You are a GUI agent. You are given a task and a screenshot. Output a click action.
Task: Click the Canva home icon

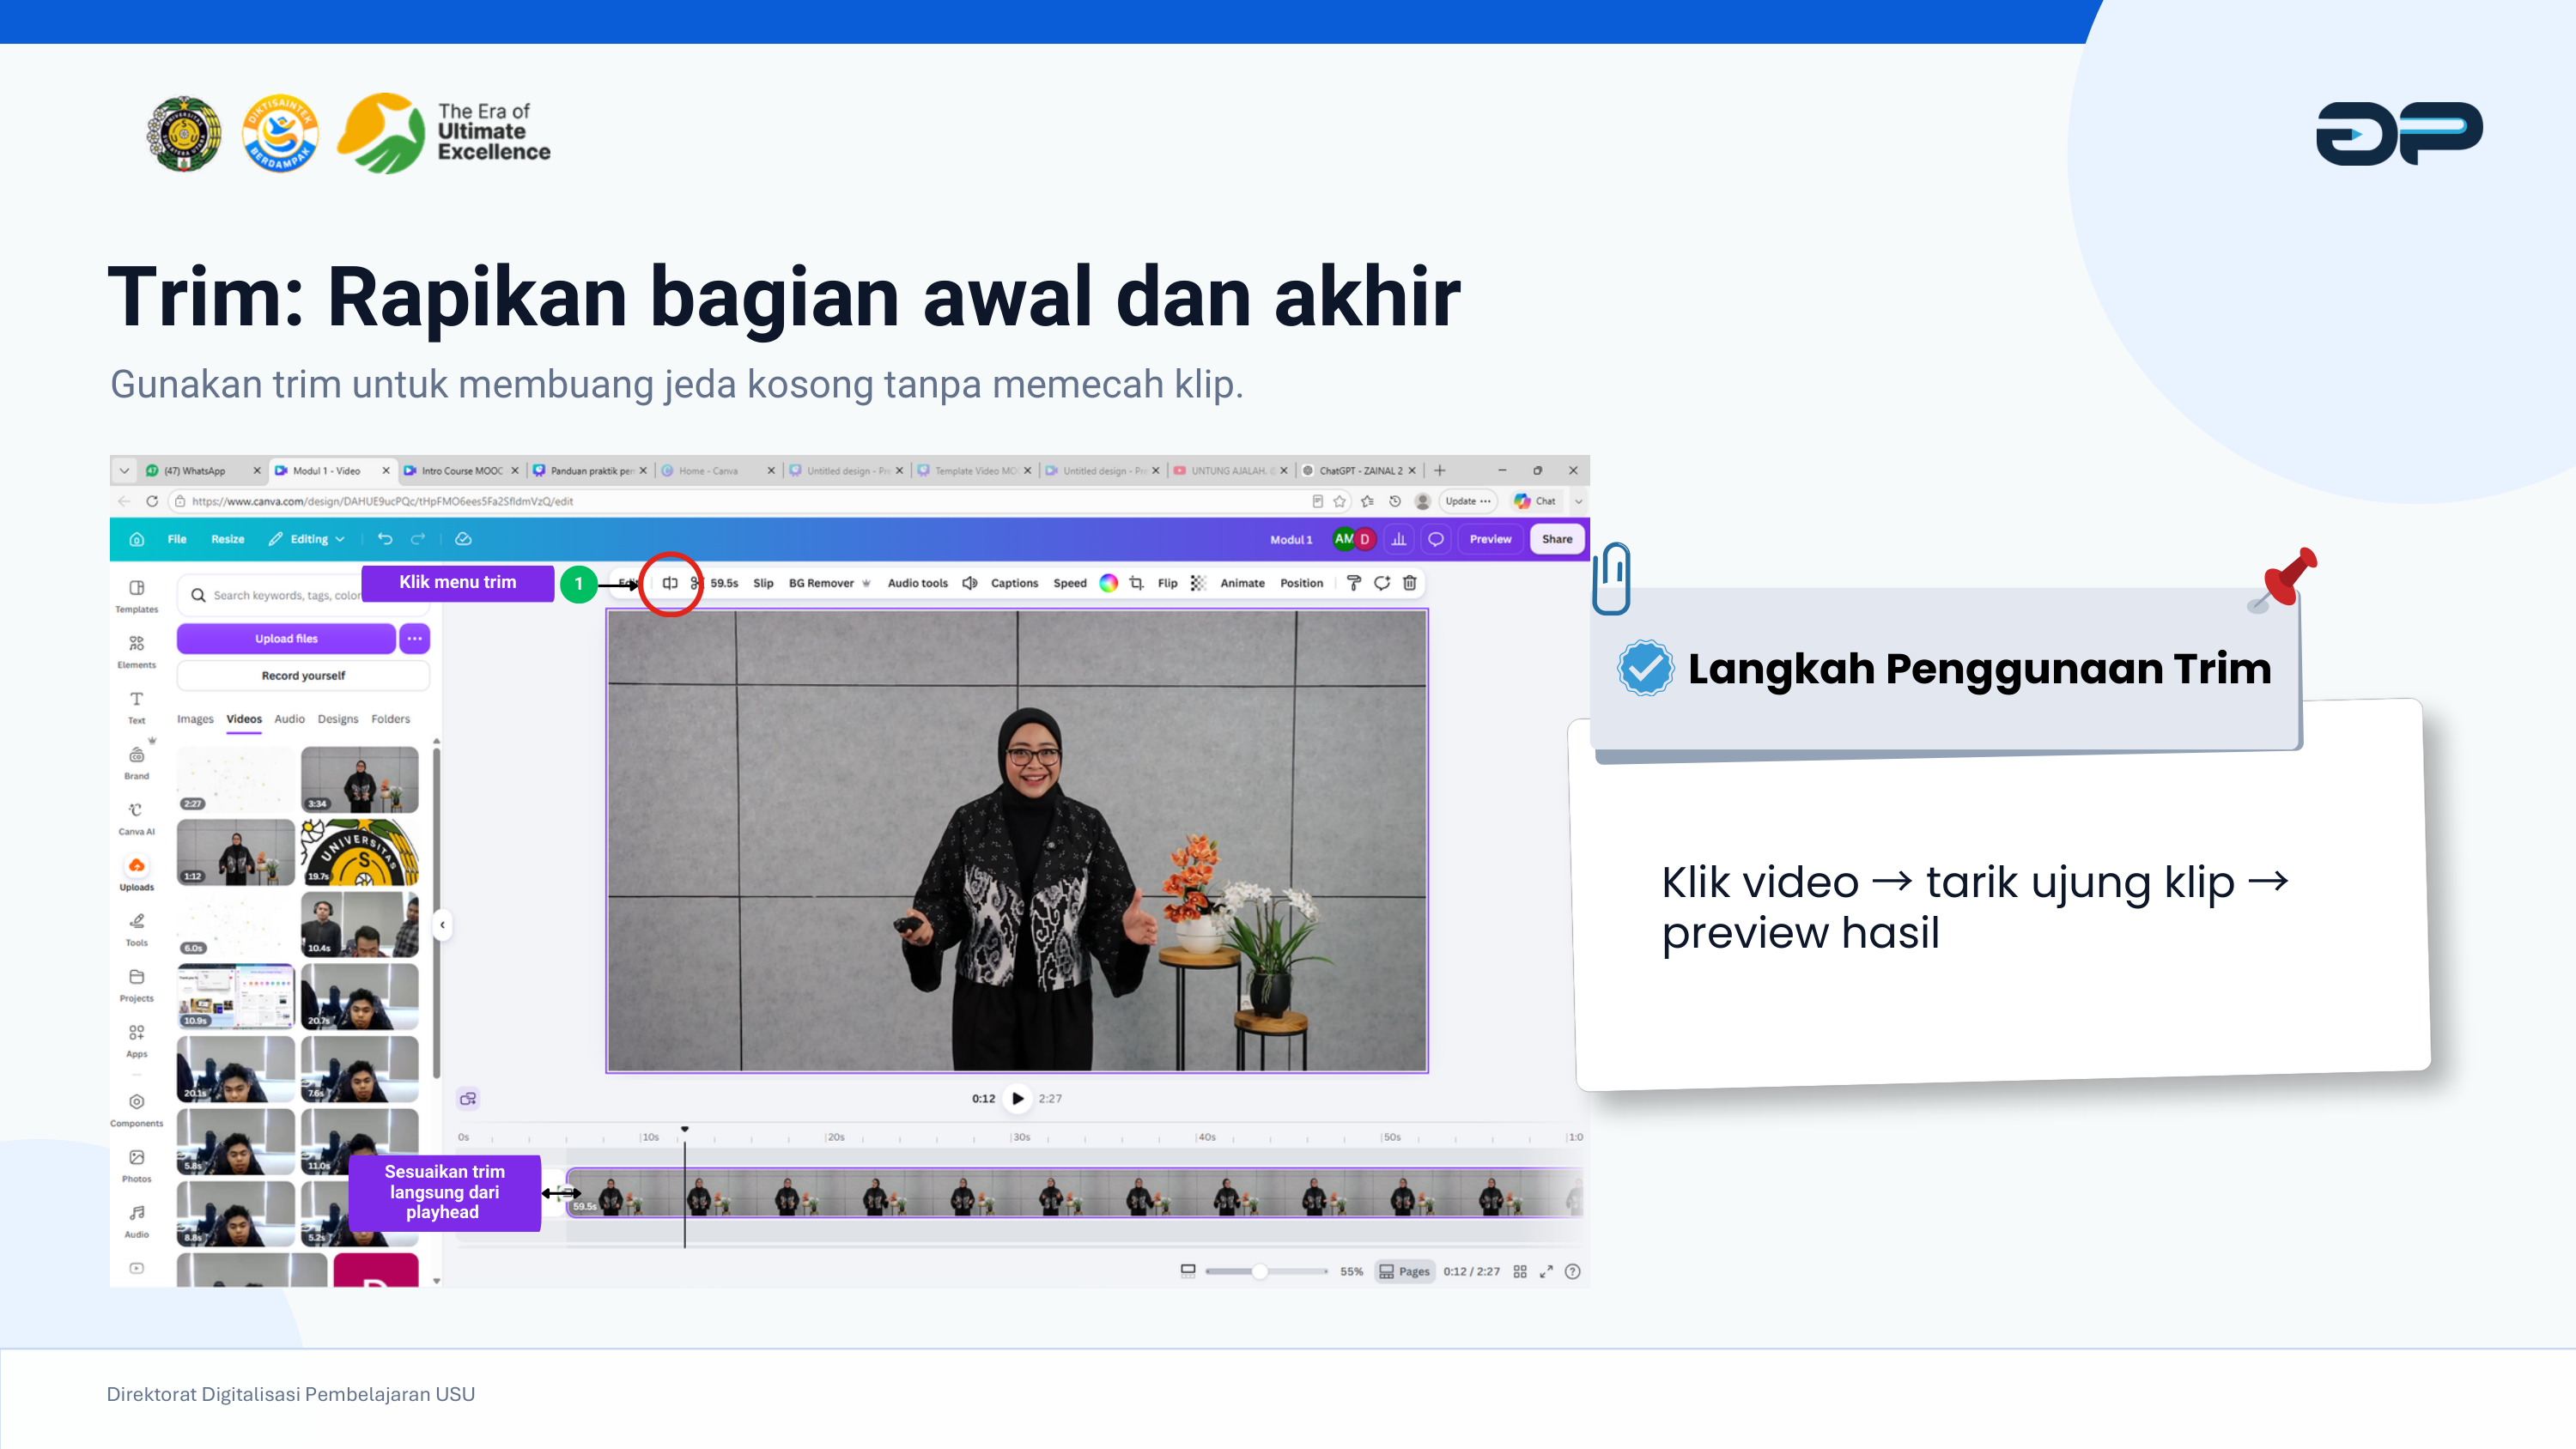click(x=137, y=539)
